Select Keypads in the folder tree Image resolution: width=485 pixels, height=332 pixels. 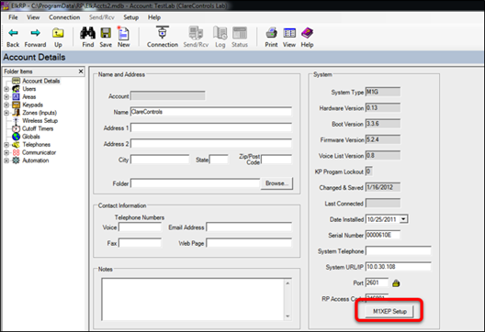pos(32,105)
